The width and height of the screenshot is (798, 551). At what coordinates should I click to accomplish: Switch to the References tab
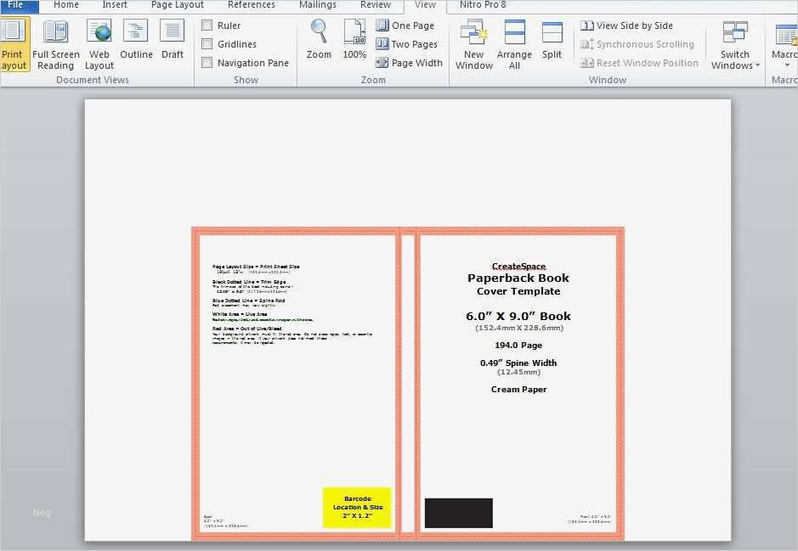[252, 5]
